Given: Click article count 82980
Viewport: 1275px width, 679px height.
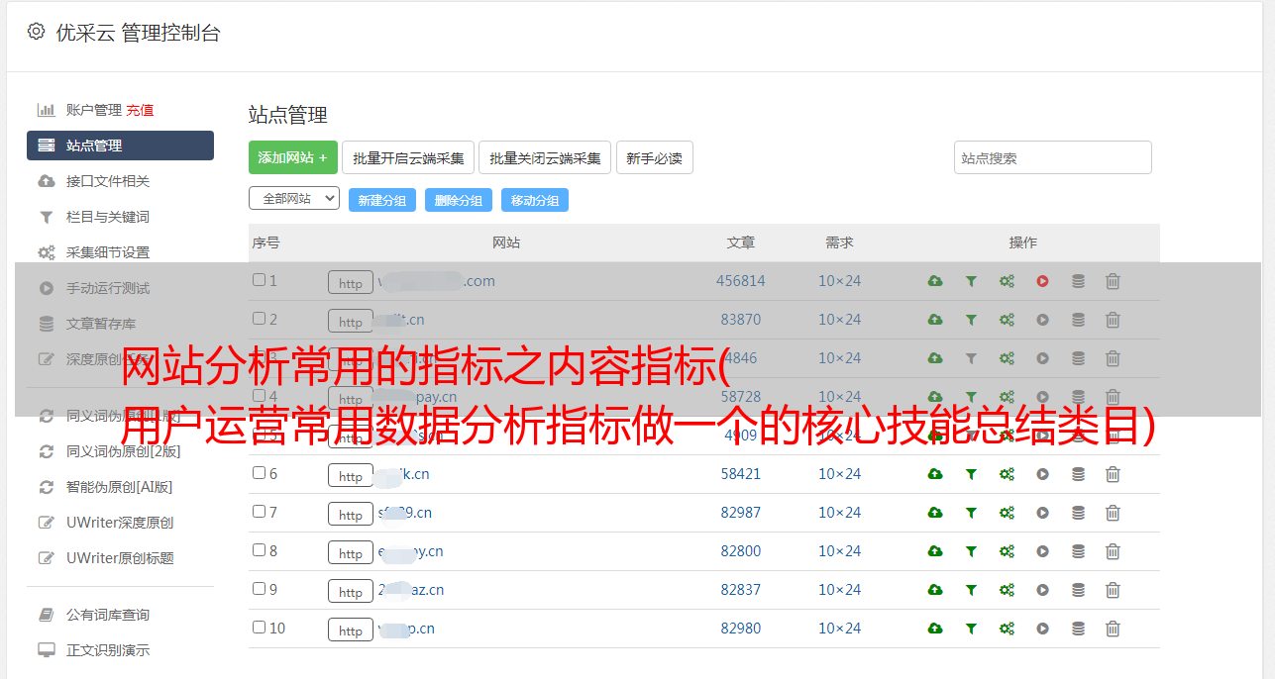Looking at the screenshot, I should 741,629.
